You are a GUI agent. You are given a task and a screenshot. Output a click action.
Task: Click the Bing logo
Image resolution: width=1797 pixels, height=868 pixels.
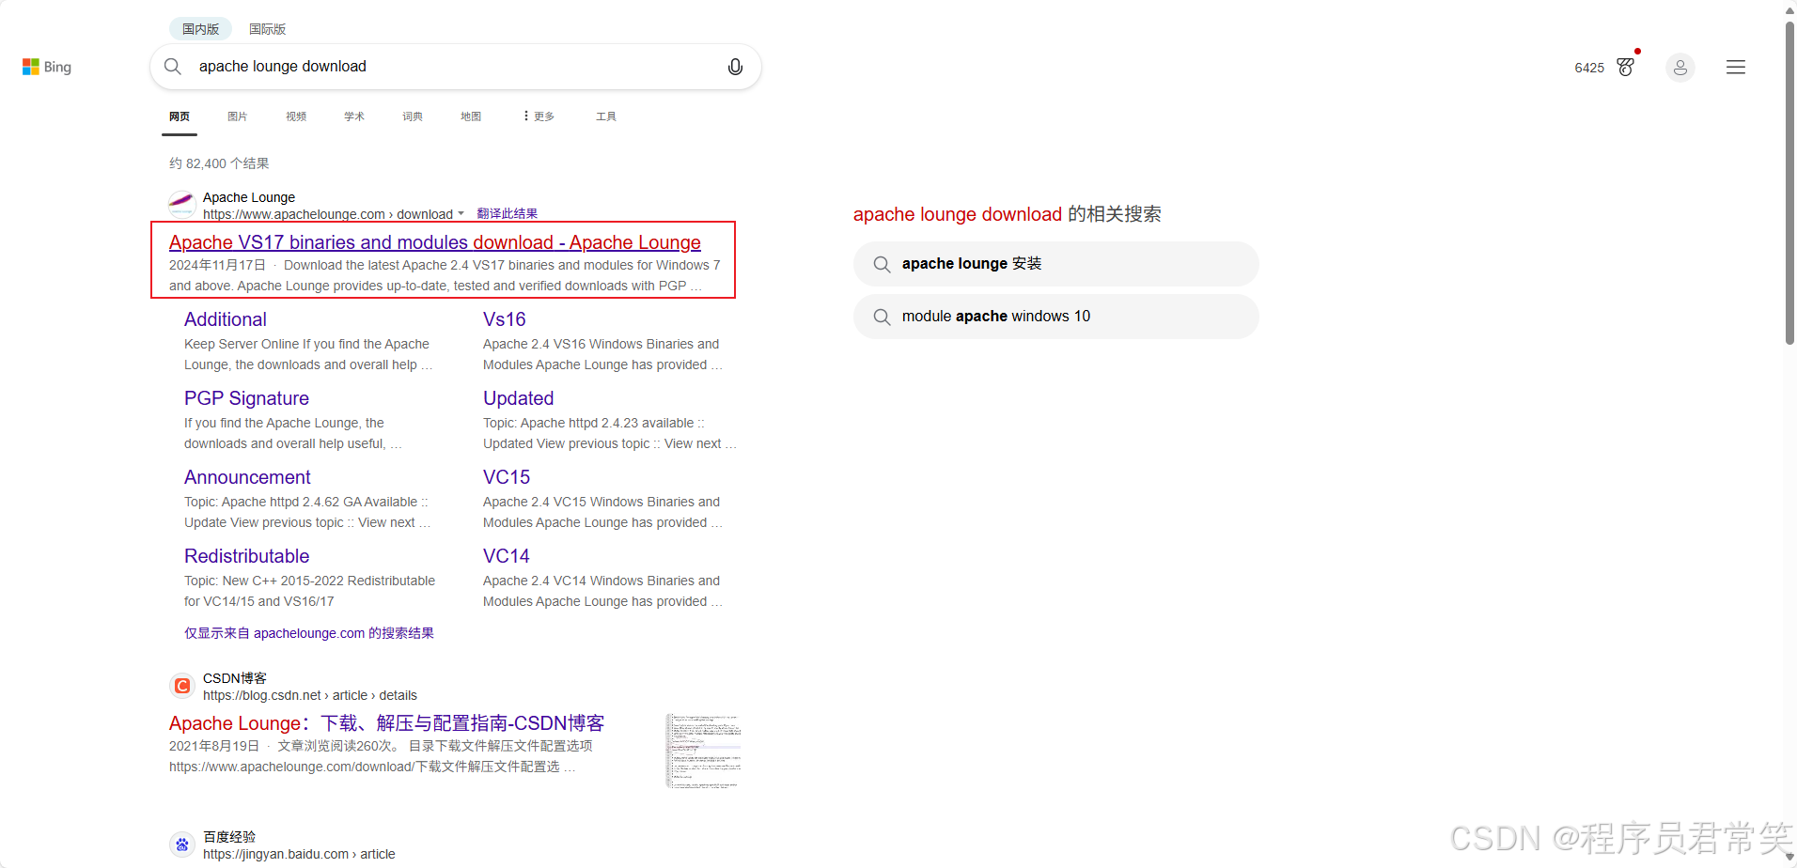coord(47,67)
